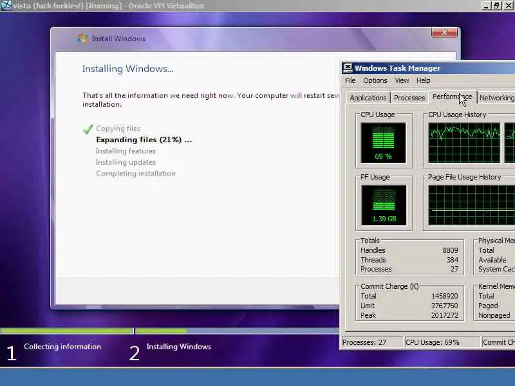Screen dimensions: 515x386
Task: Switch to the Networking tab
Action: [496, 98]
